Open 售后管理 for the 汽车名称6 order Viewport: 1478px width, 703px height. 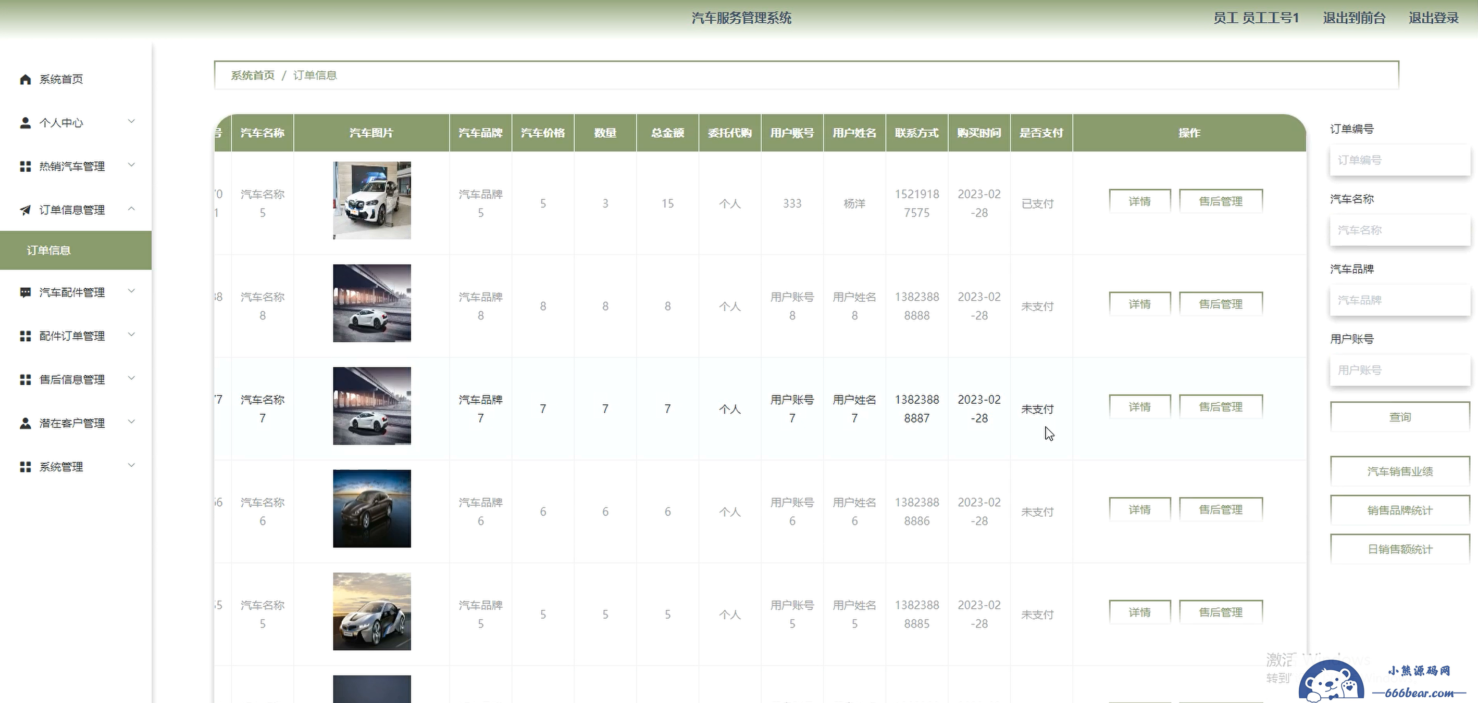tap(1221, 509)
